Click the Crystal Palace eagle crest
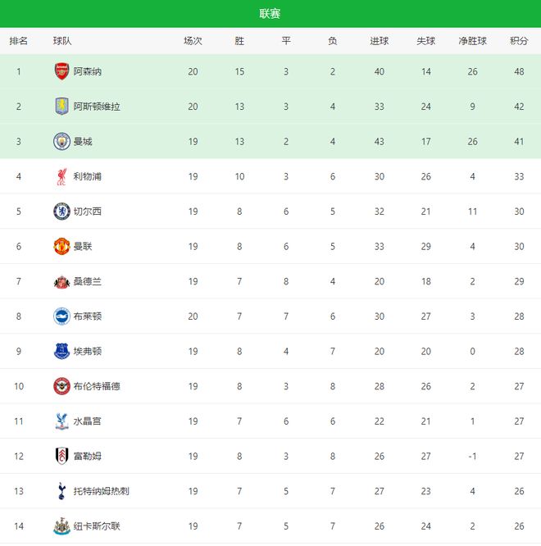Screen dimensions: 541x546 tap(62, 421)
